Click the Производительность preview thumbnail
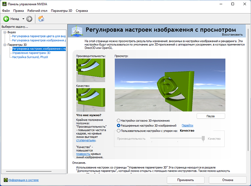This screenshot has height=186, width=251. coord(91,70)
